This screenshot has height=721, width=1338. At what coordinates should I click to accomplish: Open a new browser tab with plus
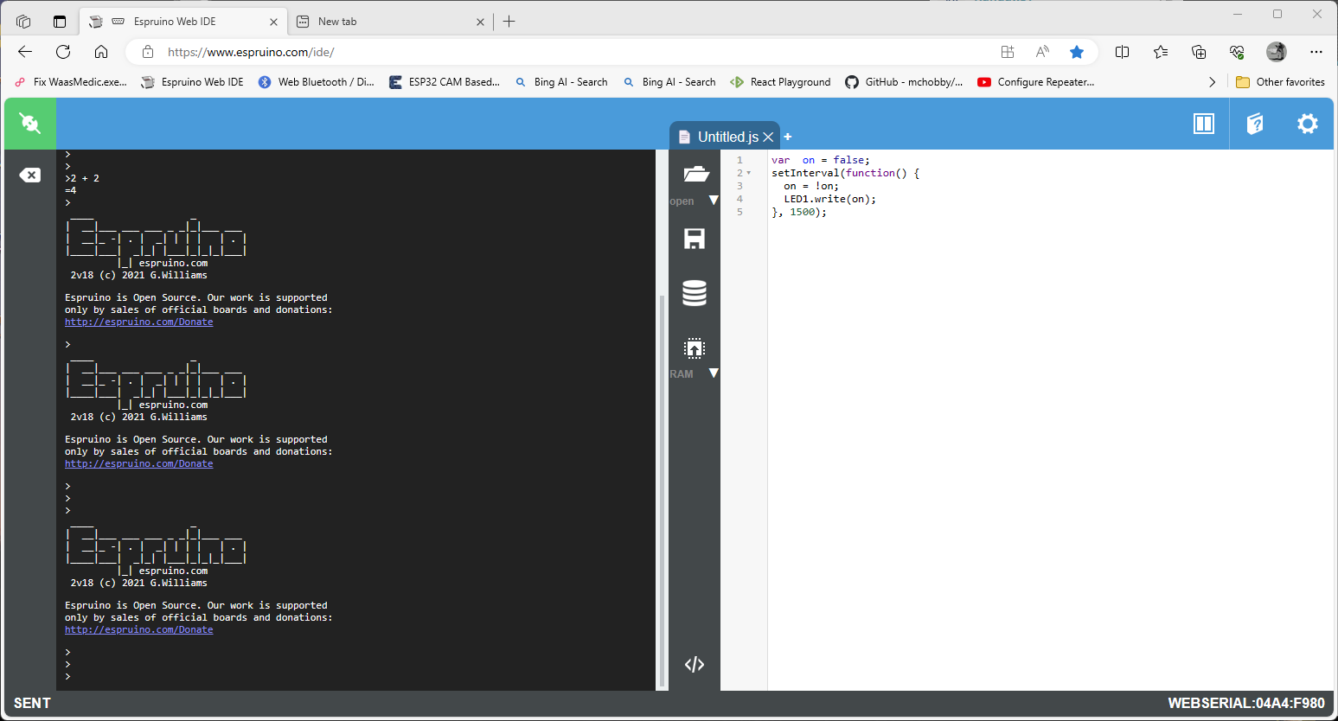(509, 22)
